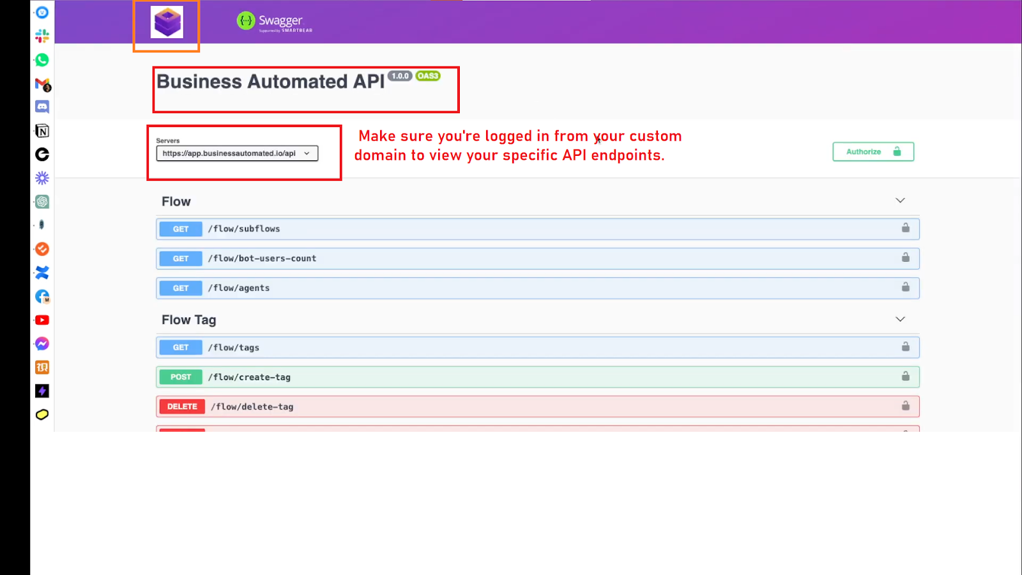
Task: Click the Flow Tag section heading
Action: point(189,320)
